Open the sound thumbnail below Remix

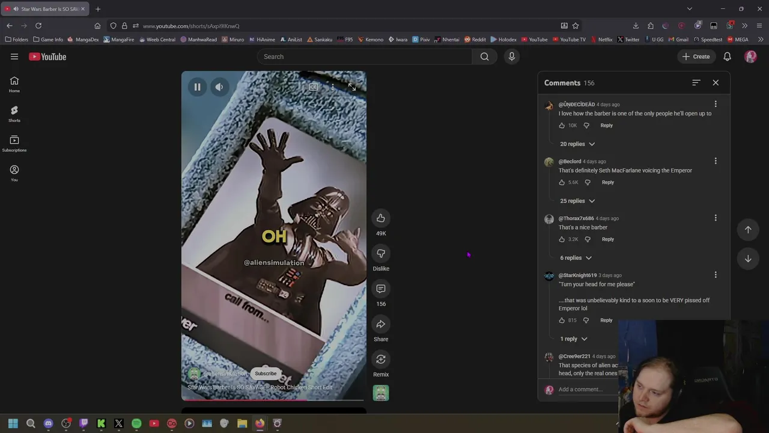(381, 393)
